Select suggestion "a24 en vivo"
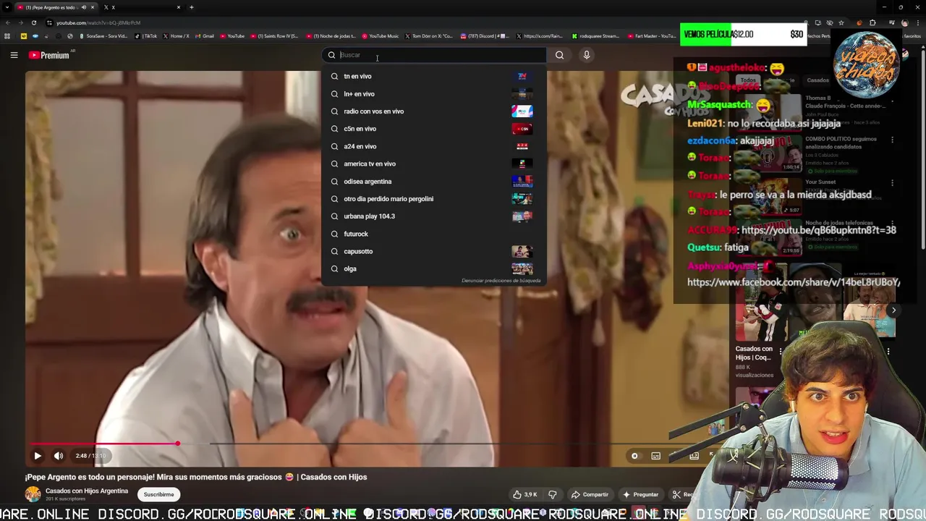Image resolution: width=926 pixels, height=521 pixels. (x=434, y=146)
